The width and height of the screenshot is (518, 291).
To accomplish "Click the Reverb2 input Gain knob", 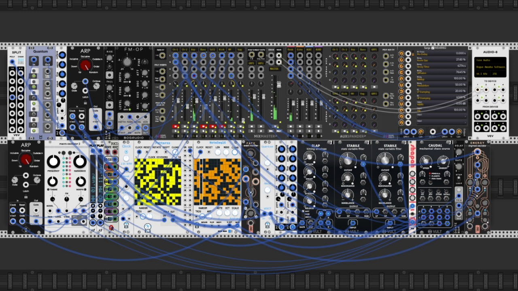I will pyautogui.click(x=421, y=132).
